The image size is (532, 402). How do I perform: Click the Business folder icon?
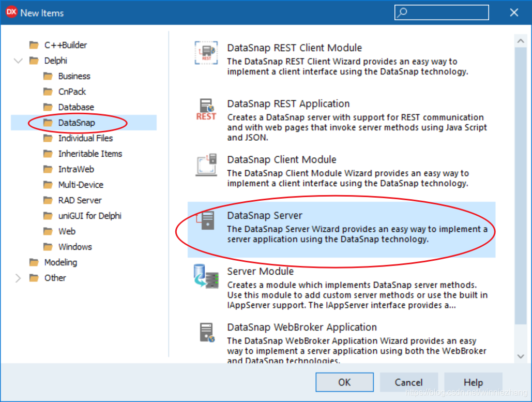(x=48, y=76)
